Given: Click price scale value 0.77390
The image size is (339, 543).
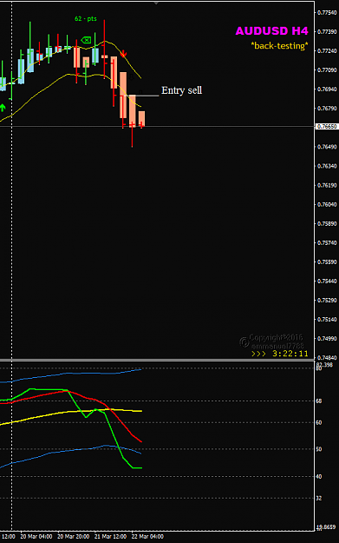Looking at the screenshot, I should tap(327, 31).
